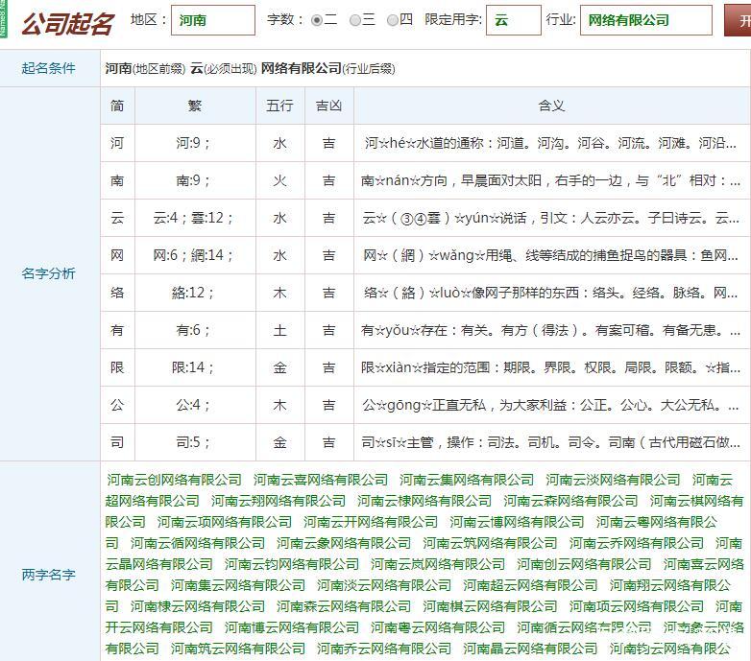Click the 两字名字 section label
Viewport: 751px width, 661px height.
pyautogui.click(x=48, y=575)
